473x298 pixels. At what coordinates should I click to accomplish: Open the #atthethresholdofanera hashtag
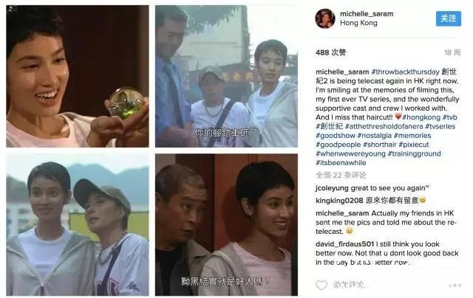384,126
